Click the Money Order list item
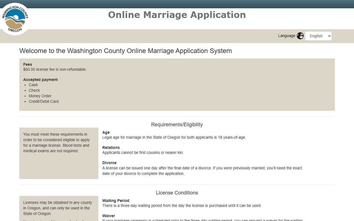 coord(40,96)
